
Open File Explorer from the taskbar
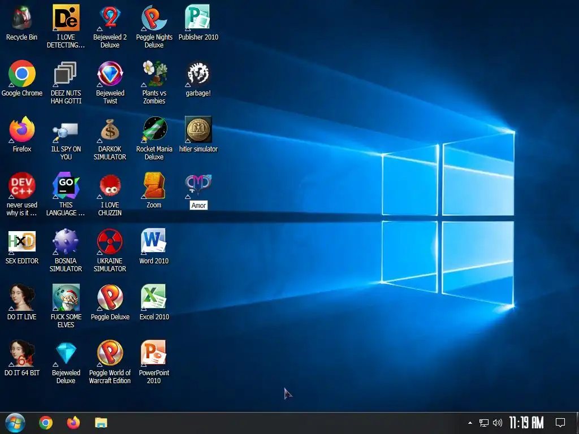coord(101,423)
